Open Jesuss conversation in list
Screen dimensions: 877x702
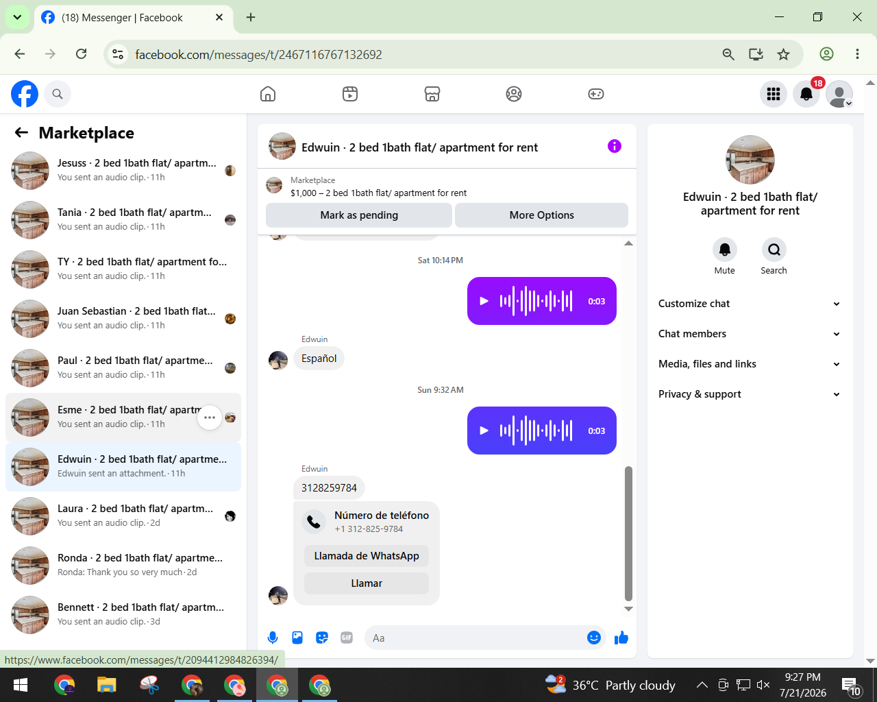pos(123,171)
